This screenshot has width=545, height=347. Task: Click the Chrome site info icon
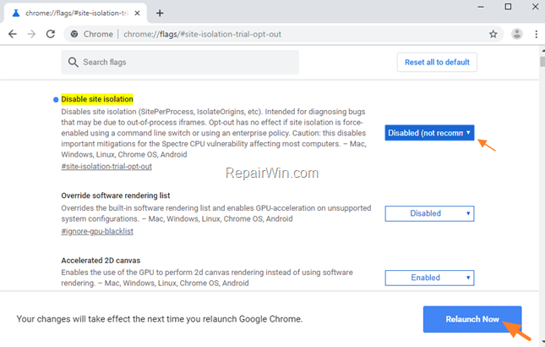[74, 34]
